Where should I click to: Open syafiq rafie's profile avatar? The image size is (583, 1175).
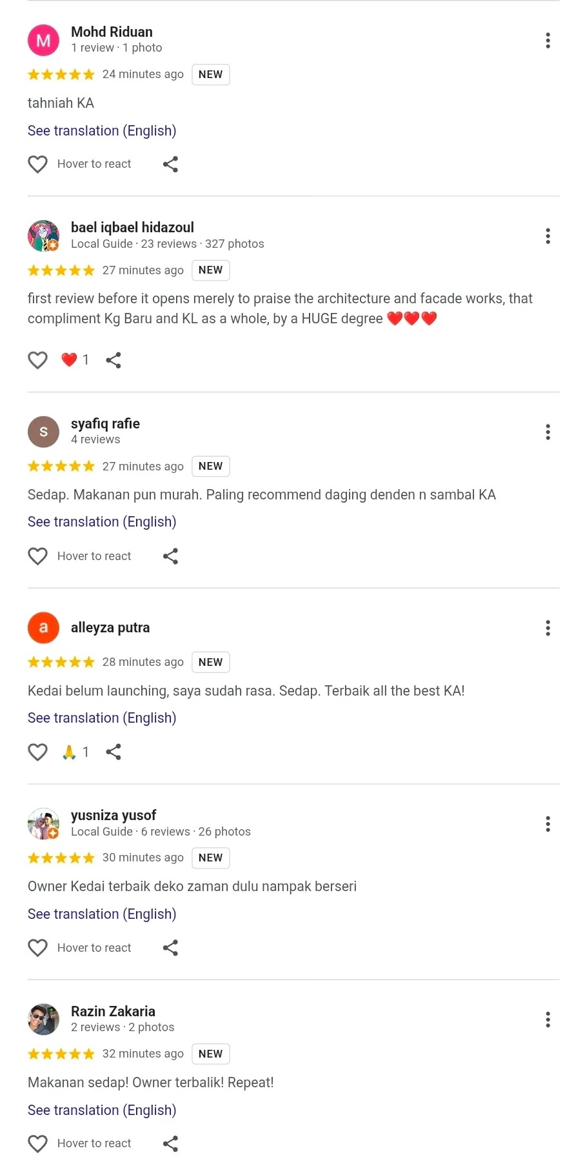pos(43,432)
